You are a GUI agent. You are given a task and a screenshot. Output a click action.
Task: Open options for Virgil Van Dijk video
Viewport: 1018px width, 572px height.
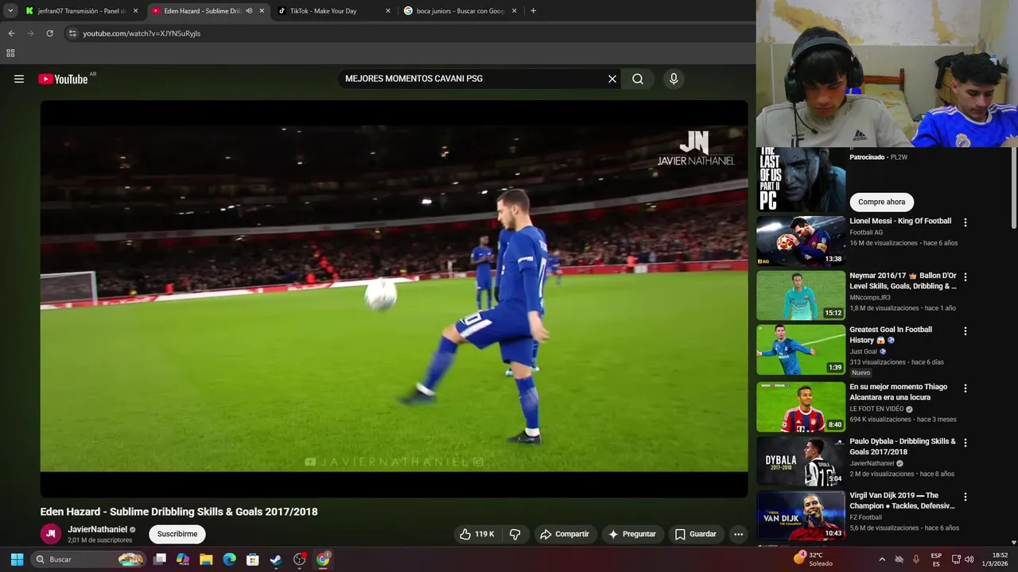966,497
